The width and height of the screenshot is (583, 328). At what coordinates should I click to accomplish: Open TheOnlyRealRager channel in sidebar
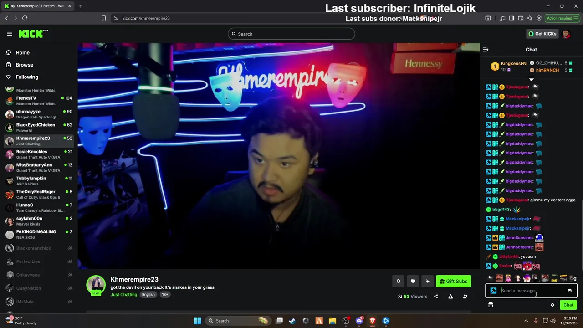pos(39,195)
